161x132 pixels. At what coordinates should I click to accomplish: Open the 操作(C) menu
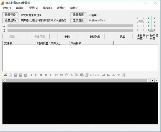[47, 8]
